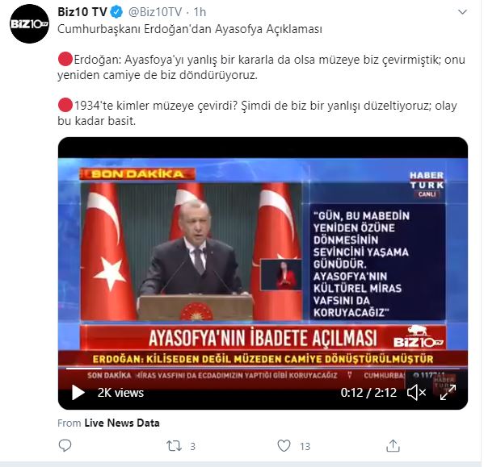This screenshot has height=467, width=484.
Task: Click the retweet count of 3
Action: 192,446
